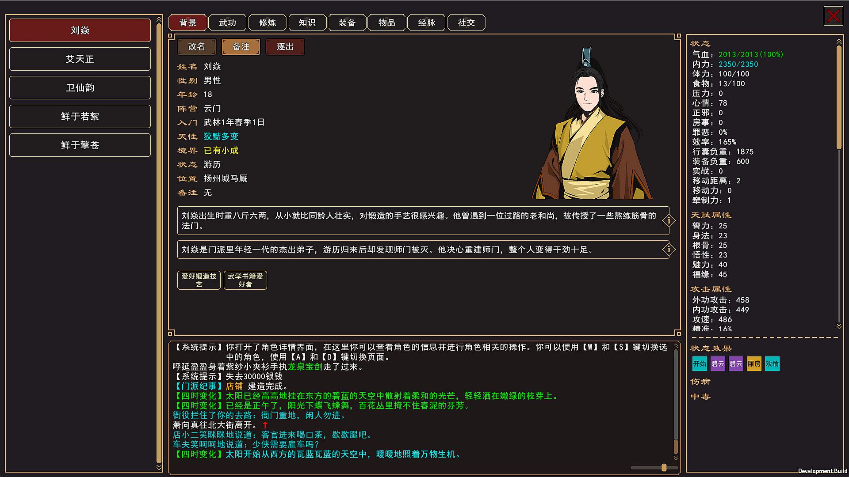The height and width of the screenshot is (477, 849).
Task: Open the 经脉 tab
Action: coord(427,23)
